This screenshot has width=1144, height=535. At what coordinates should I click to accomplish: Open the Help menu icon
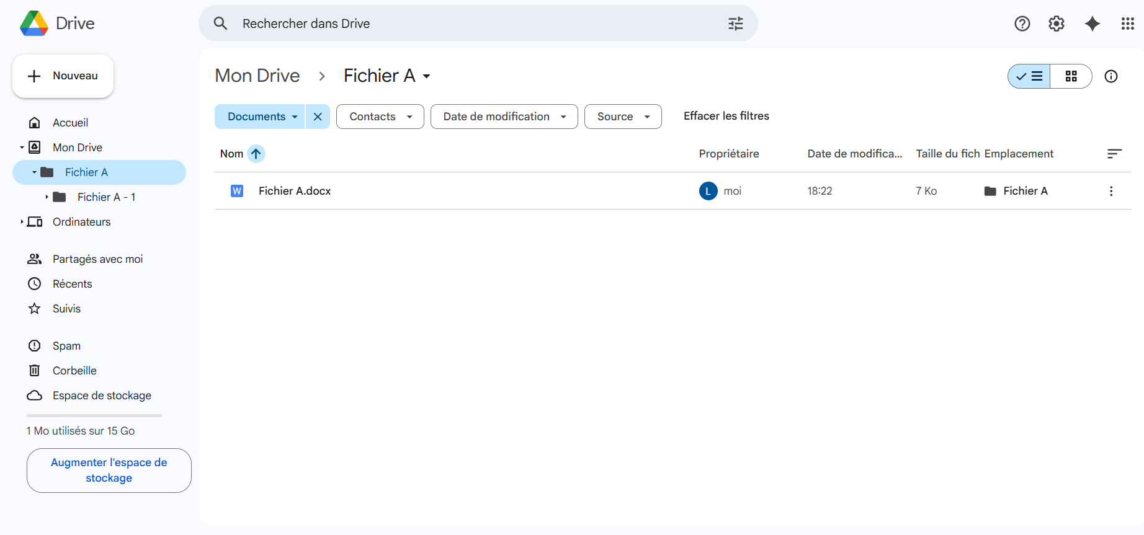(1022, 24)
